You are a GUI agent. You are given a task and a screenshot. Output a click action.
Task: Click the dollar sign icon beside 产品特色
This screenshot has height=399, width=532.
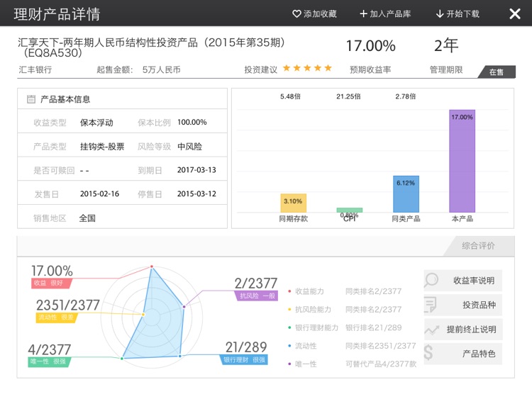(428, 353)
